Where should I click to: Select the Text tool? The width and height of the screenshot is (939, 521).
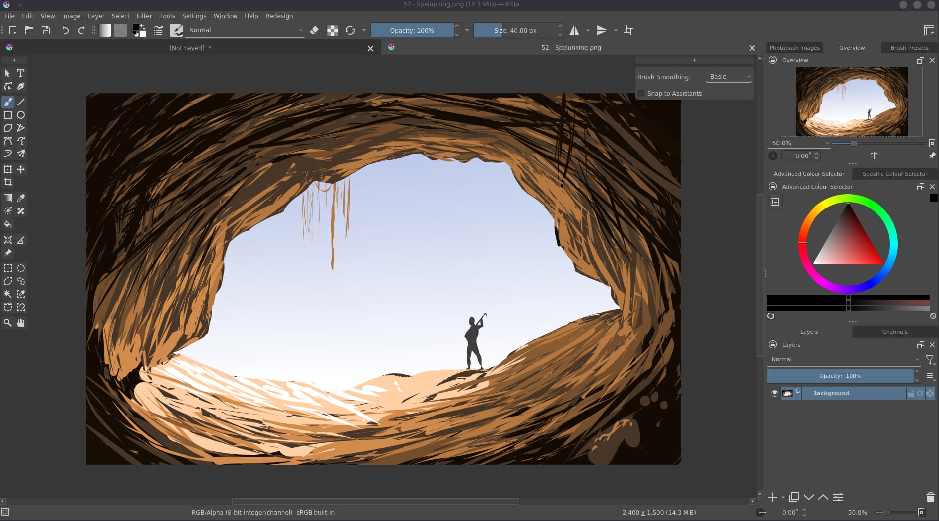[x=21, y=73]
